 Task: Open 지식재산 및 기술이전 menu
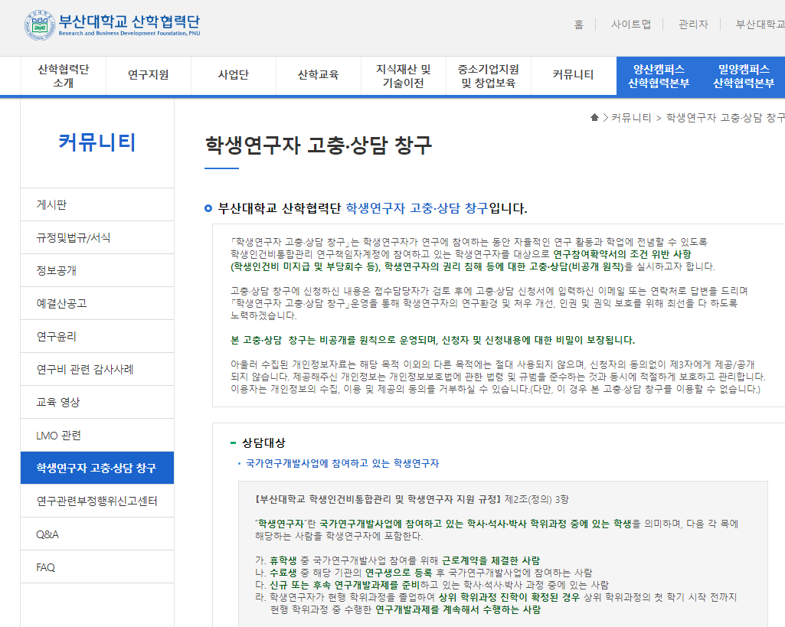404,75
